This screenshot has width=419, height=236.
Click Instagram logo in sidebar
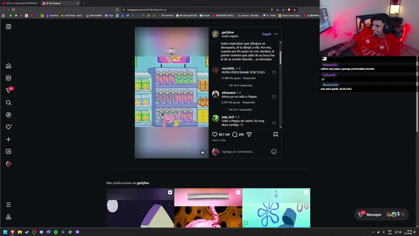pos(9,27)
